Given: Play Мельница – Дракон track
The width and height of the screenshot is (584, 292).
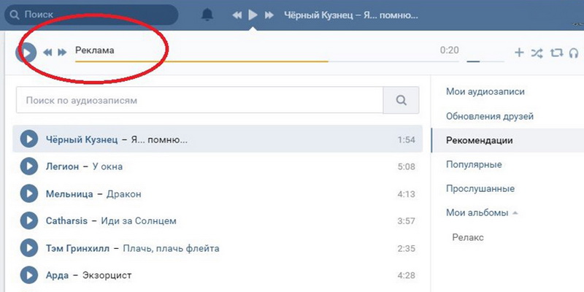Looking at the screenshot, I should pyautogui.click(x=29, y=193).
